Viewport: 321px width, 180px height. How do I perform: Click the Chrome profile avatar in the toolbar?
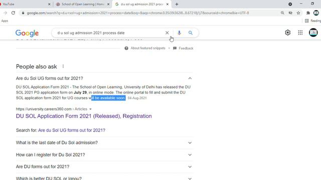[x=316, y=13]
